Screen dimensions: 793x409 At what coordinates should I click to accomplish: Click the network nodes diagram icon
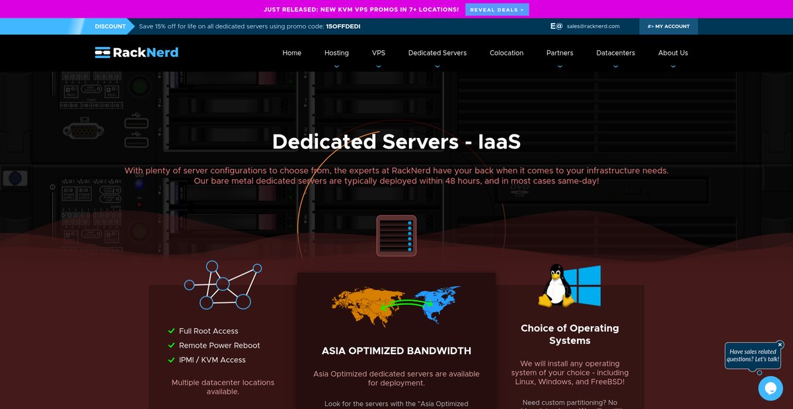pyautogui.click(x=223, y=285)
